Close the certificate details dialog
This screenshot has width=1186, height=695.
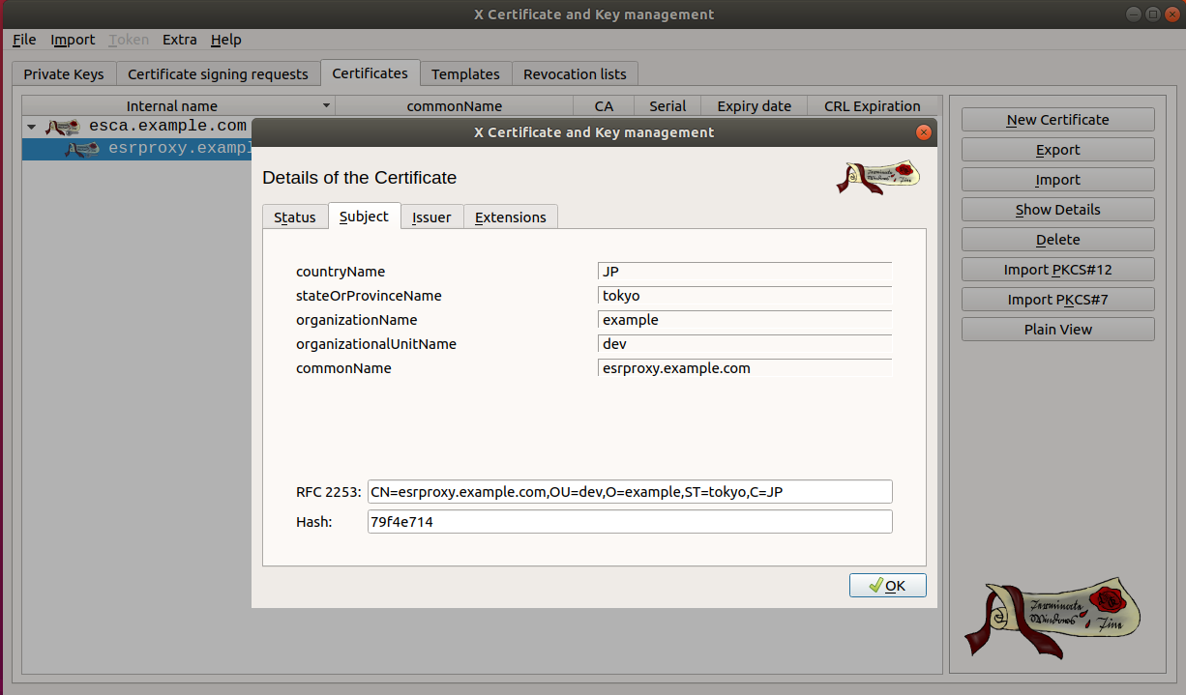[924, 132]
